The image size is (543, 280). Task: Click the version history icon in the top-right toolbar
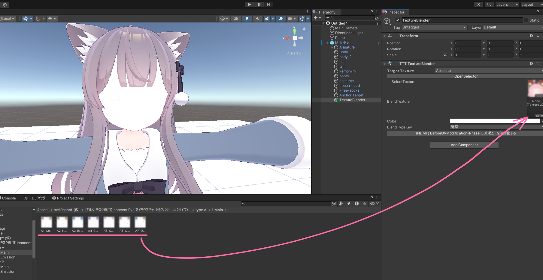478,4
